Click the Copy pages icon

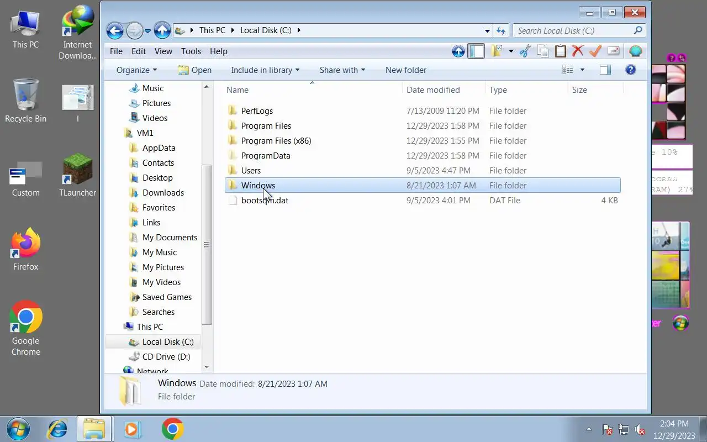pyautogui.click(x=543, y=51)
